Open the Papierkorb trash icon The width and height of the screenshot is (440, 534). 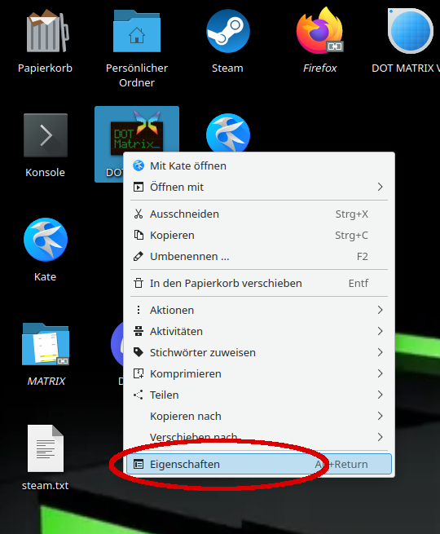click(46, 31)
